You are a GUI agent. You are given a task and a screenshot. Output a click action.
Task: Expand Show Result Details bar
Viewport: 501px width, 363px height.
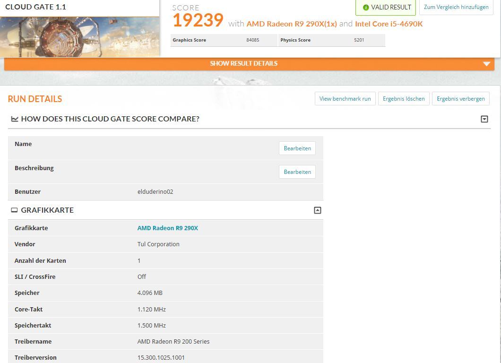249,64
